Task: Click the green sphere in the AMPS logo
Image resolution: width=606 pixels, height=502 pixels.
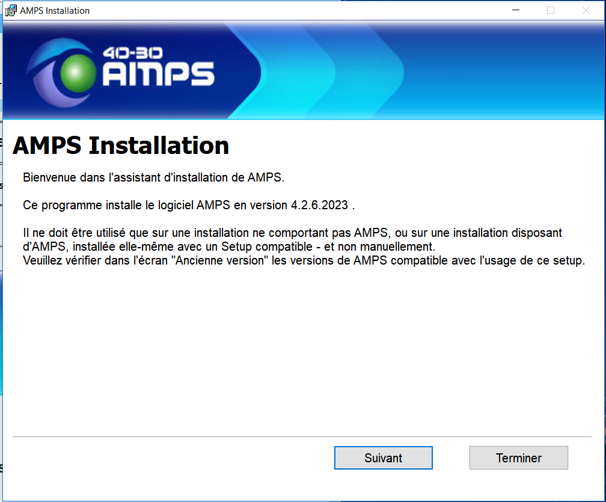Action: click(78, 73)
